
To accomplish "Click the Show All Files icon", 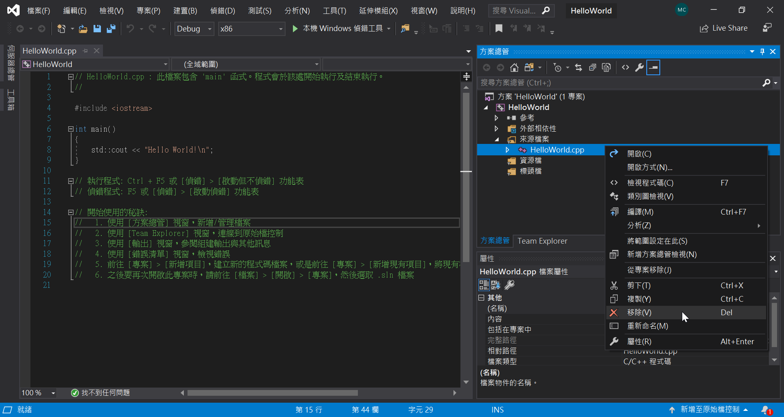I will click(x=606, y=67).
